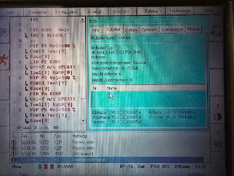Open the Konfiguration menu
The width and height of the screenshot is (234, 176).
click(66, 12)
